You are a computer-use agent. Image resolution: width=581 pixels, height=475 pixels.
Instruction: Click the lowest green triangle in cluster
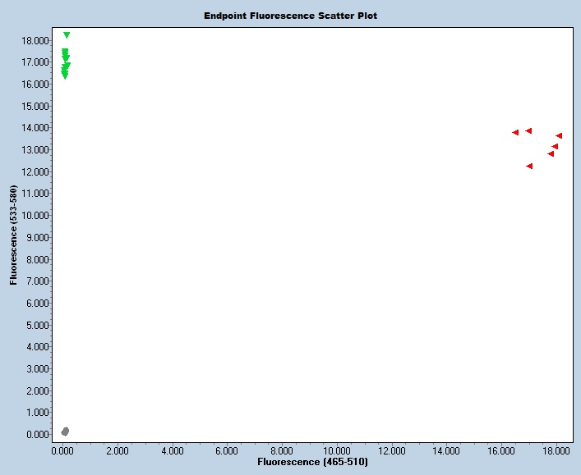[65, 76]
